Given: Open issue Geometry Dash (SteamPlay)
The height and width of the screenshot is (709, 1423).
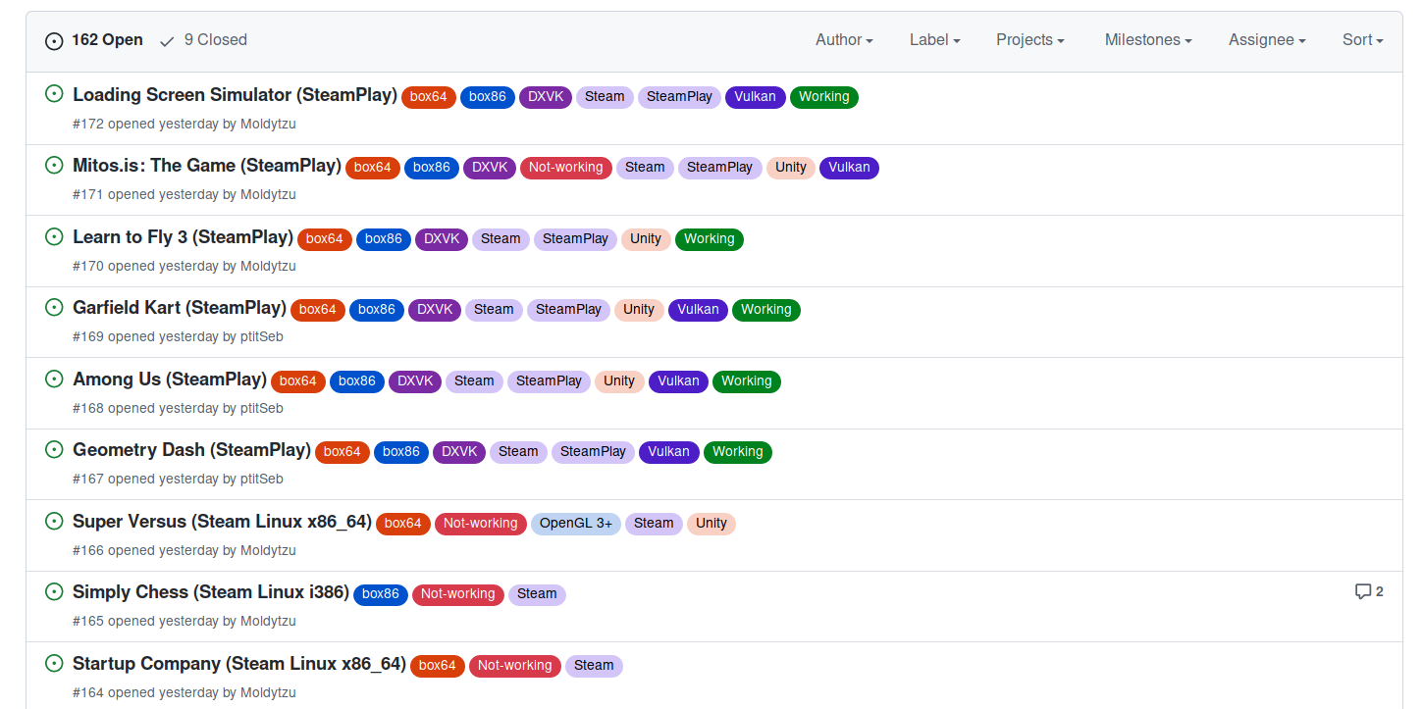Looking at the screenshot, I should pyautogui.click(x=191, y=450).
